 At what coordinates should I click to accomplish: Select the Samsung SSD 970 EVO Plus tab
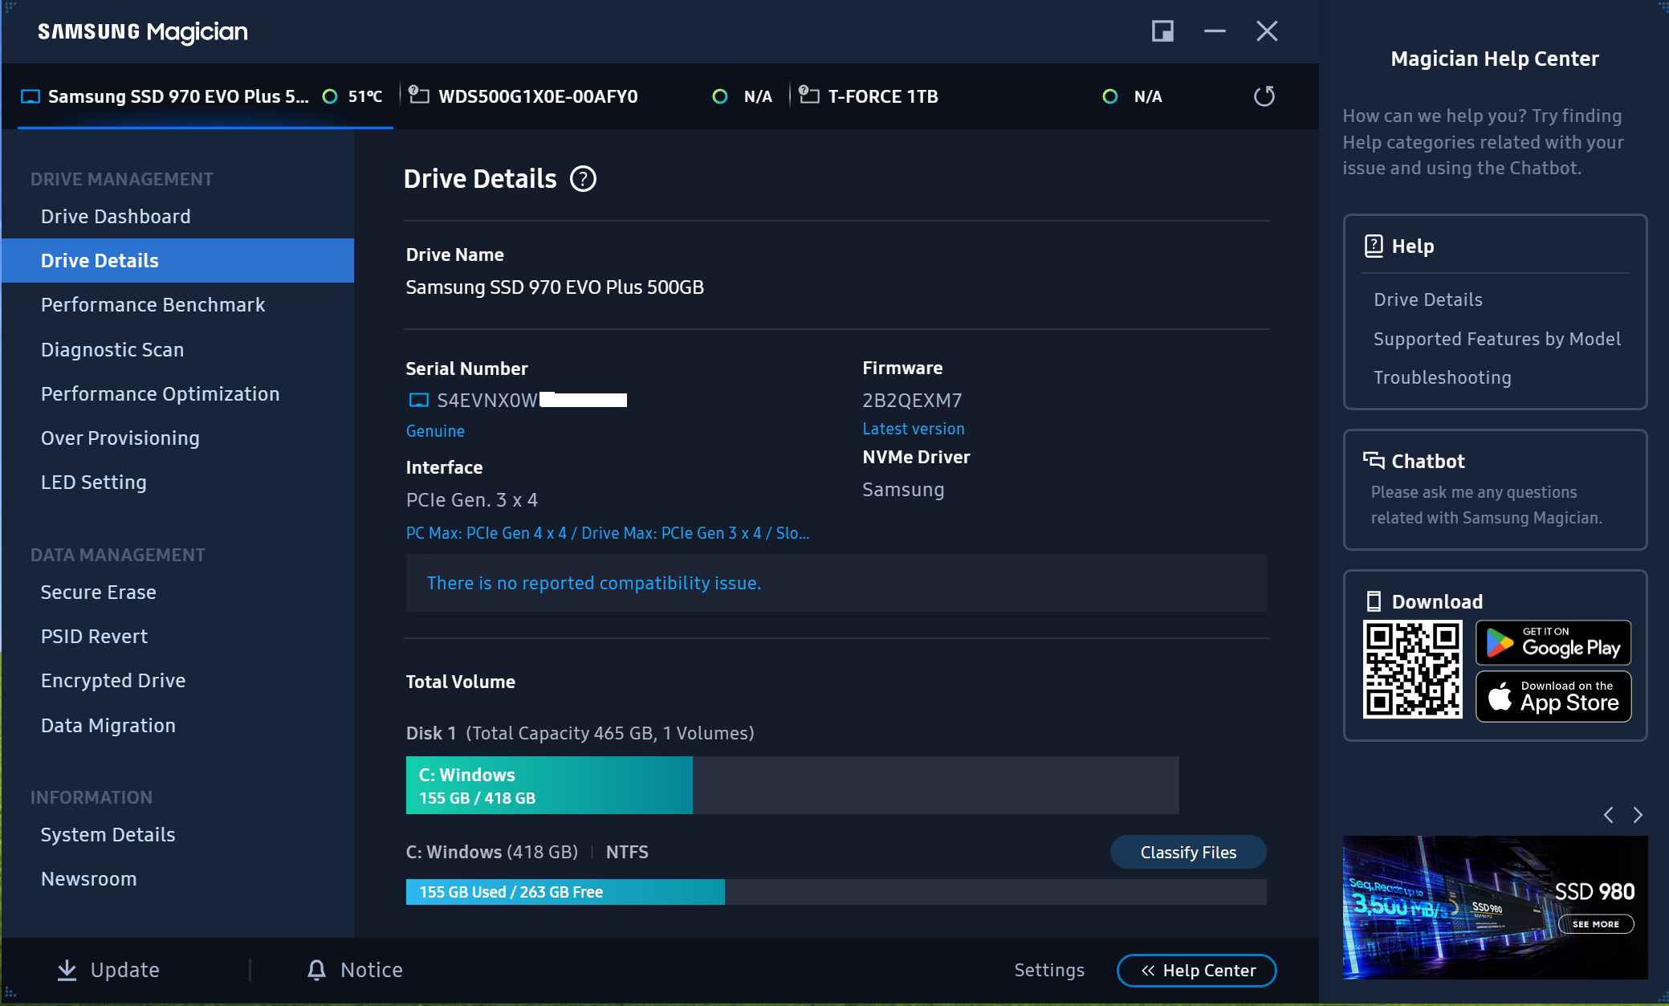pyautogui.click(x=205, y=96)
